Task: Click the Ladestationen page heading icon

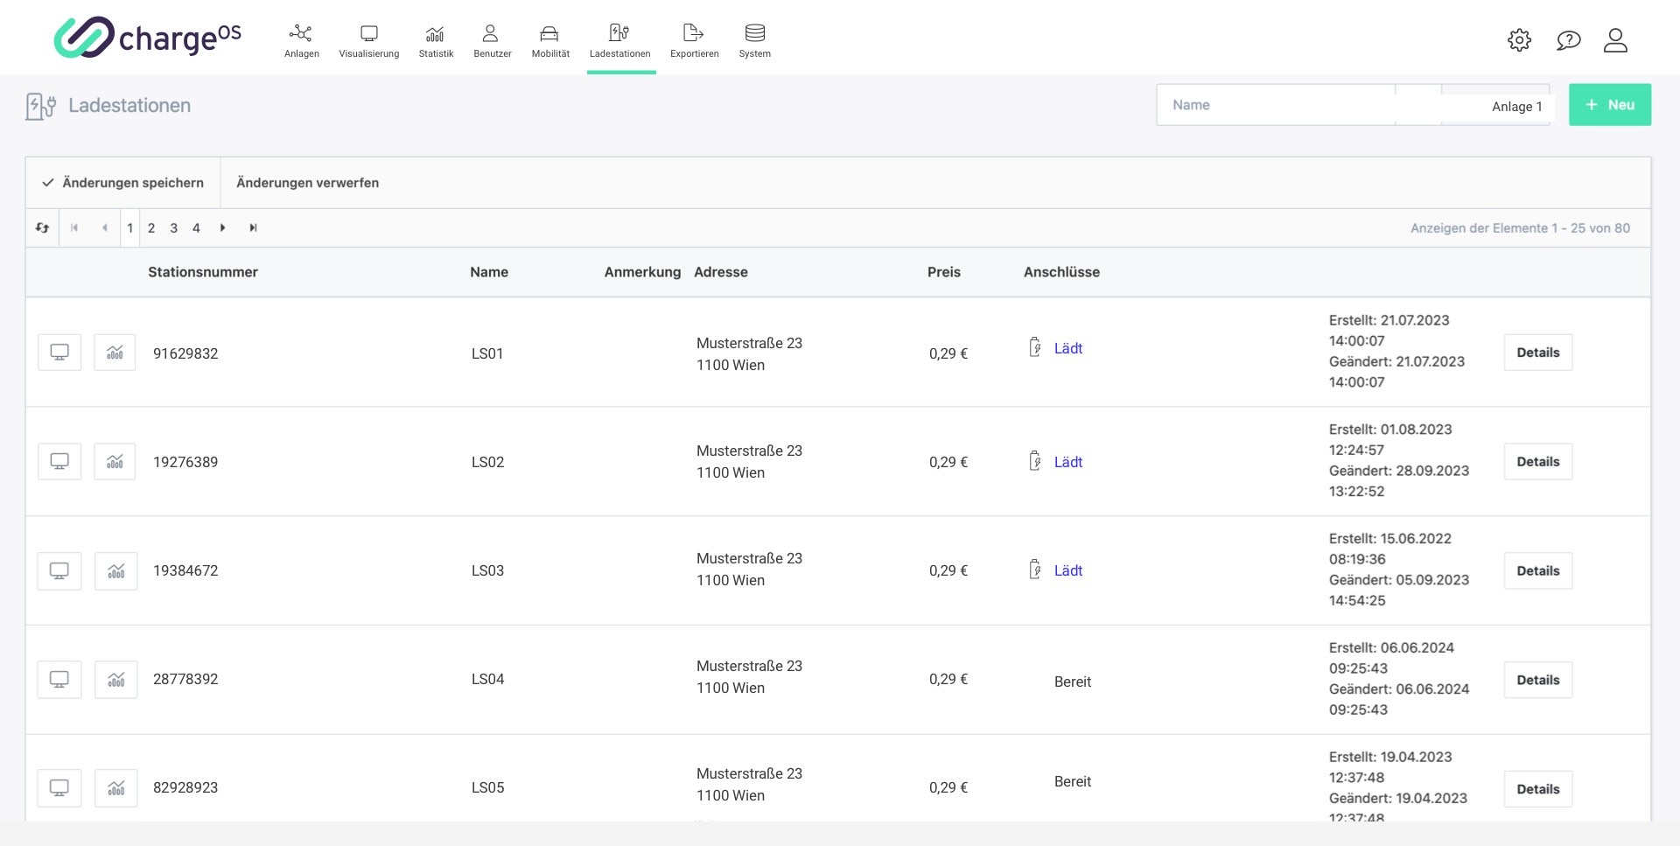Action: pos(40,106)
